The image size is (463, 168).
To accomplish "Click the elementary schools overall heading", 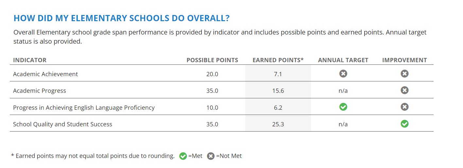I will 121,18.
